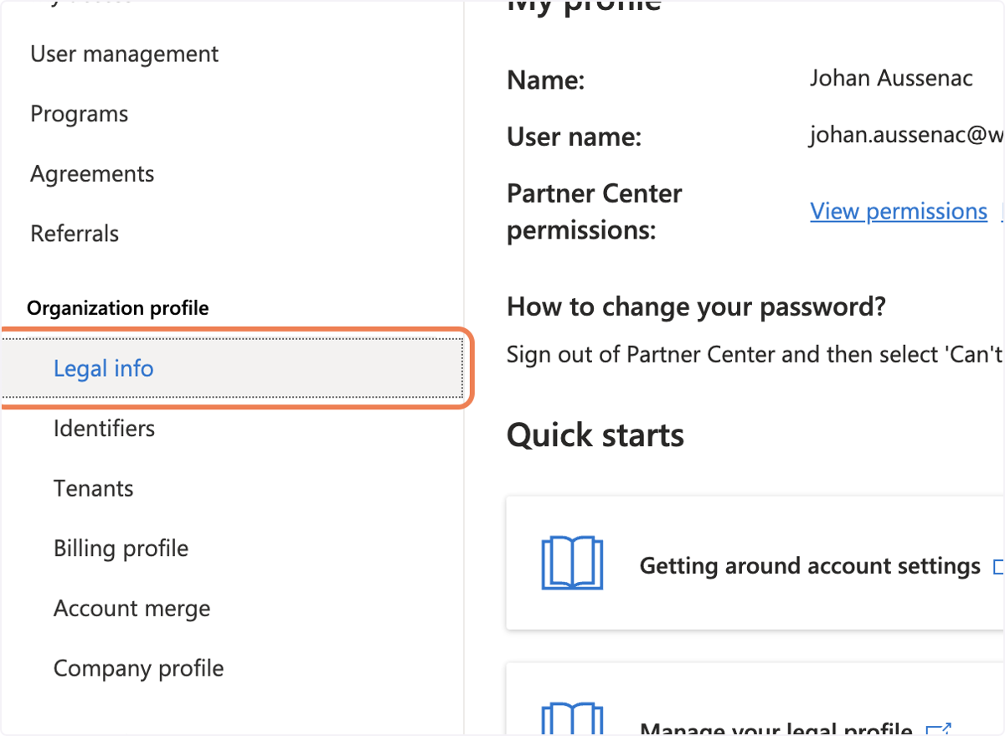Image resolution: width=1005 pixels, height=736 pixels.
Task: Open the Referrals sidebar entry
Action: [75, 234]
